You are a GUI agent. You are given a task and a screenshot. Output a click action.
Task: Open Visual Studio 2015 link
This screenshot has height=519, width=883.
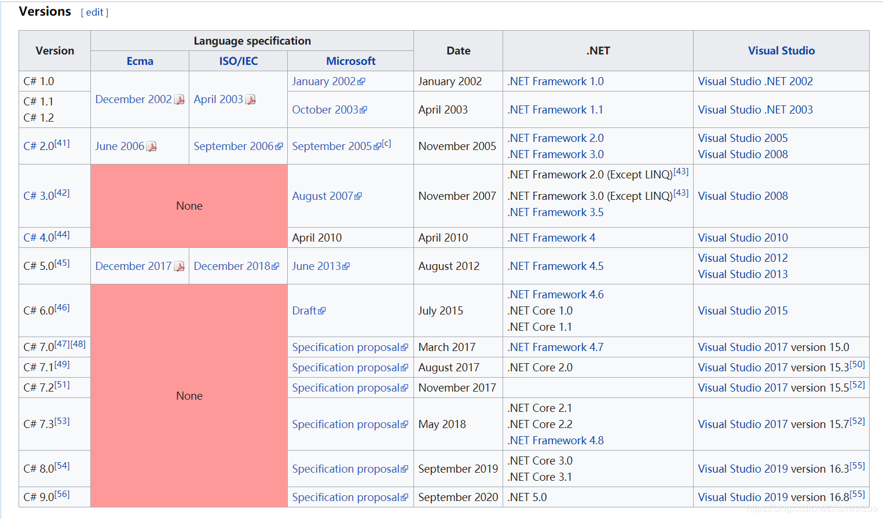[x=743, y=310]
